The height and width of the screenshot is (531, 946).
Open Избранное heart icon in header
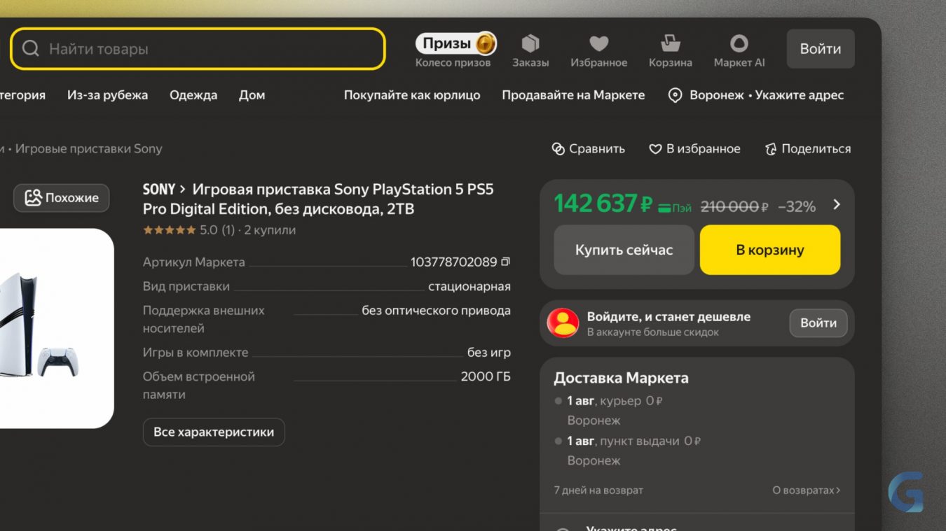[x=598, y=44]
